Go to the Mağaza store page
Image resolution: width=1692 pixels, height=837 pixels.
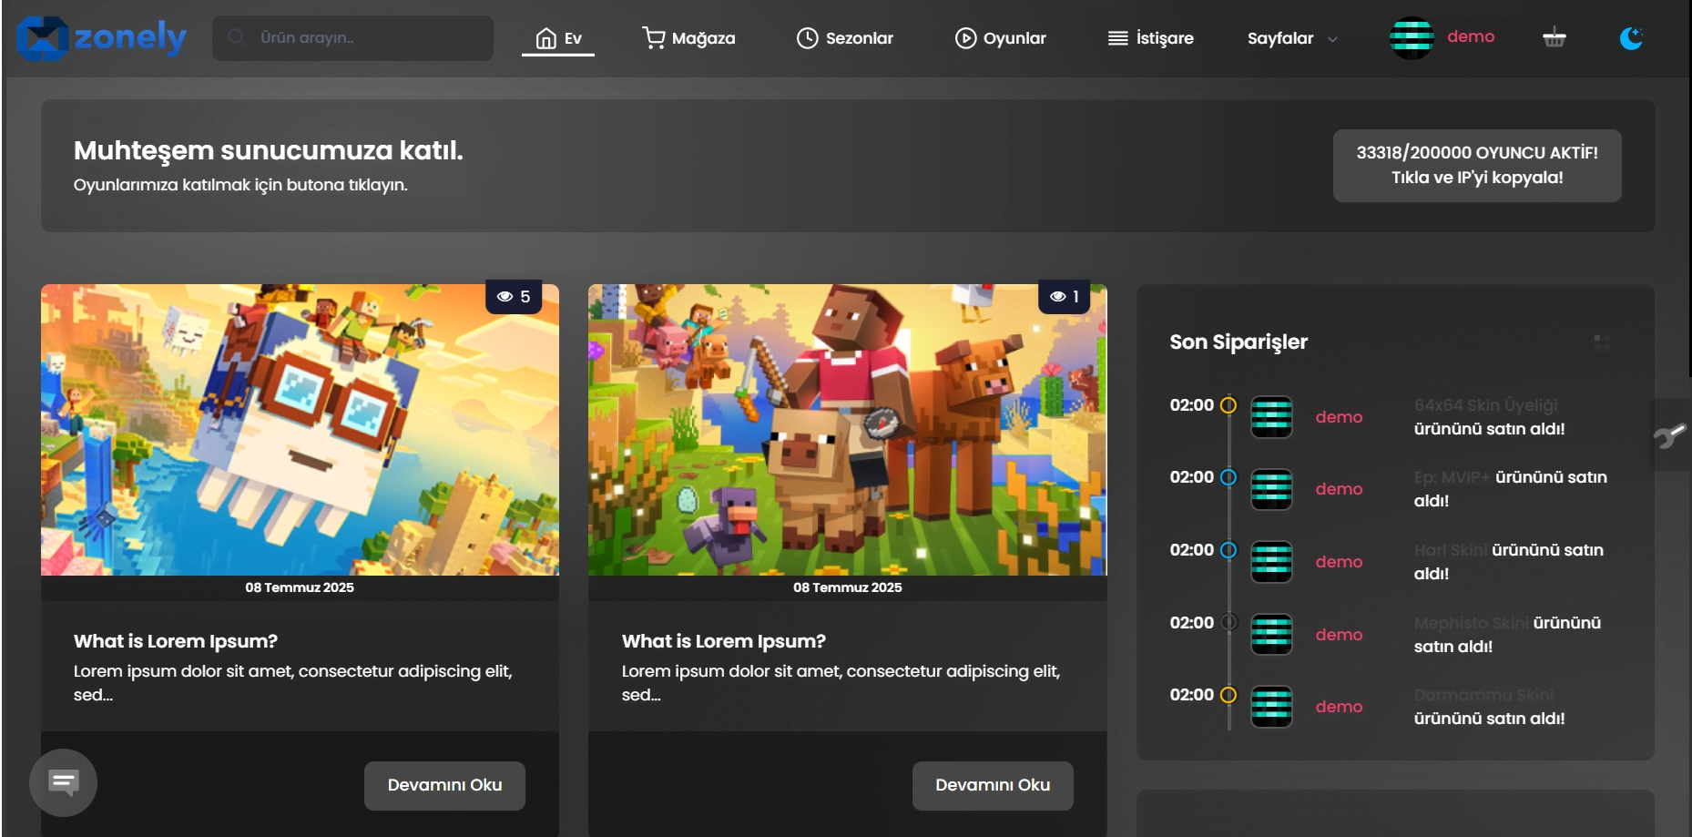tap(688, 38)
